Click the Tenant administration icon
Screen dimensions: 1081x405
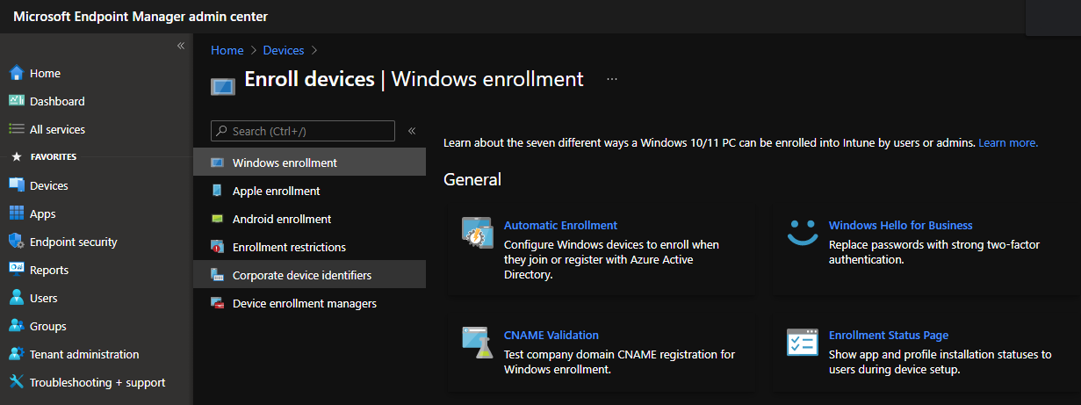click(16, 354)
